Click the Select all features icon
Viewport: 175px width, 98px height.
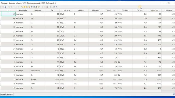pyautogui.click(x=24, y=7)
